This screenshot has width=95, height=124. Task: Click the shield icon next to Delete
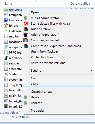click(25, 97)
